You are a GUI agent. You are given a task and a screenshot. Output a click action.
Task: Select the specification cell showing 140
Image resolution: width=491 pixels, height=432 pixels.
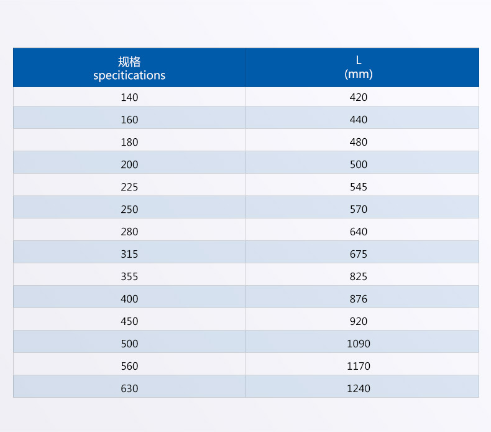[129, 97]
